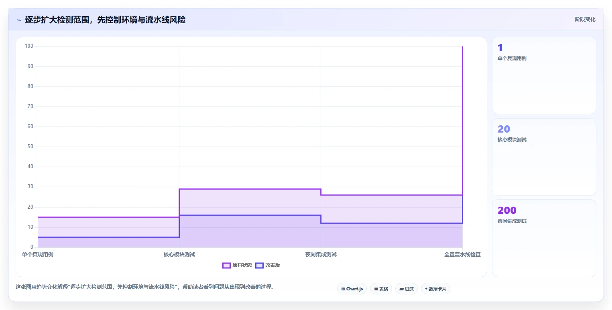
Task: Toggle the 改善后 legend swatch
Action: (x=259, y=265)
